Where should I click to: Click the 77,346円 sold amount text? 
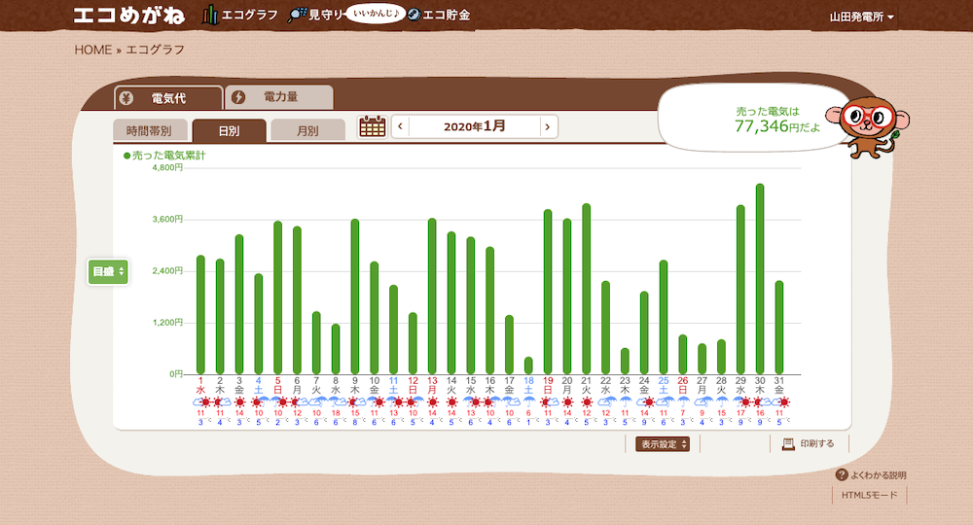(767, 126)
